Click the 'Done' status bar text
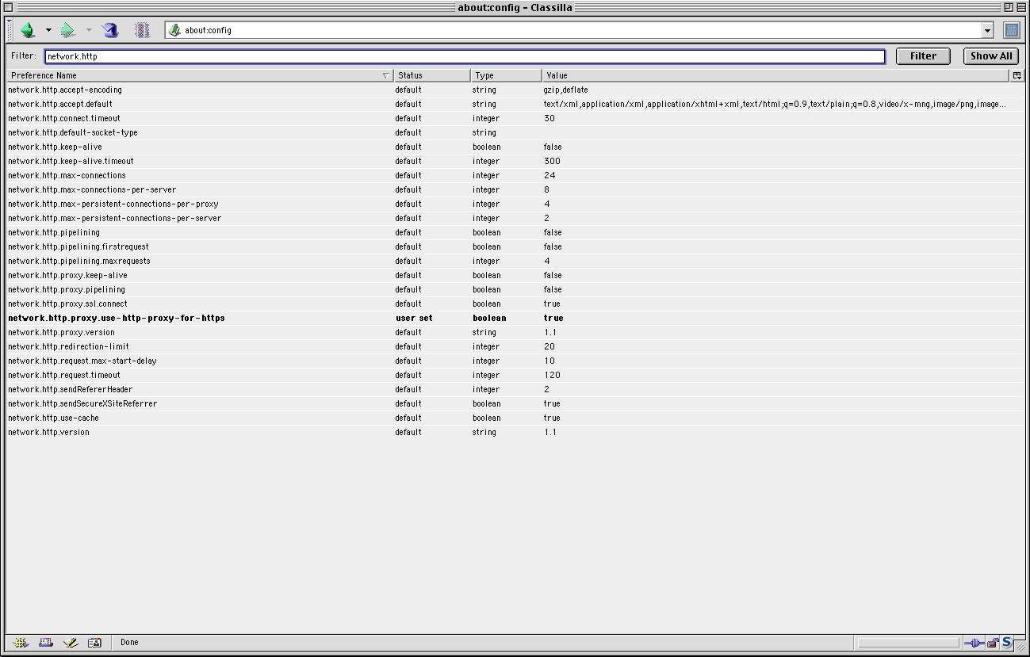 pyautogui.click(x=129, y=642)
